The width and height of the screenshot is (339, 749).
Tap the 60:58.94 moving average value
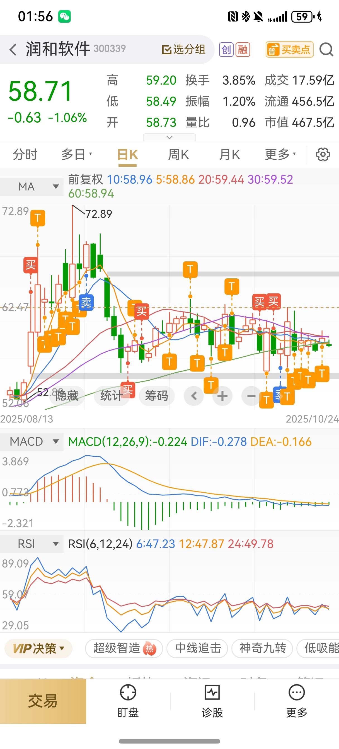point(91,194)
